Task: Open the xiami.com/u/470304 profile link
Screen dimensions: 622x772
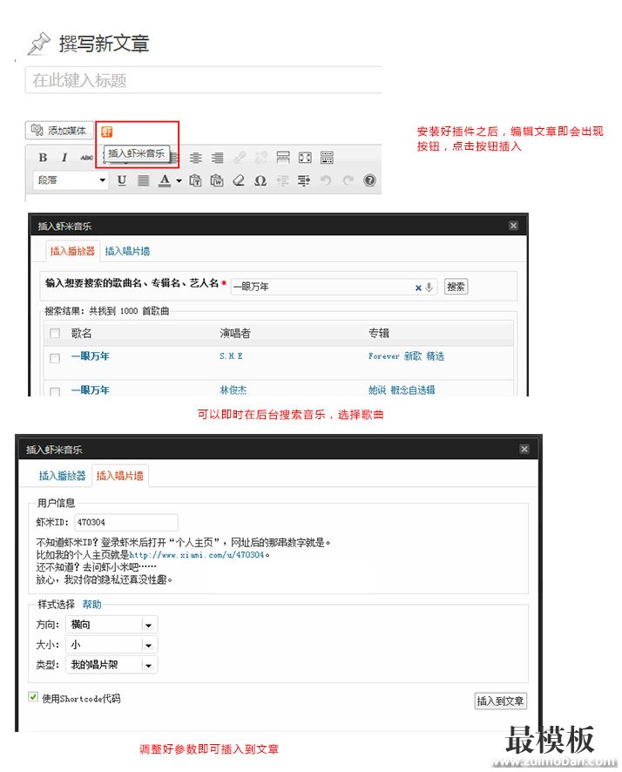Action: [x=197, y=555]
